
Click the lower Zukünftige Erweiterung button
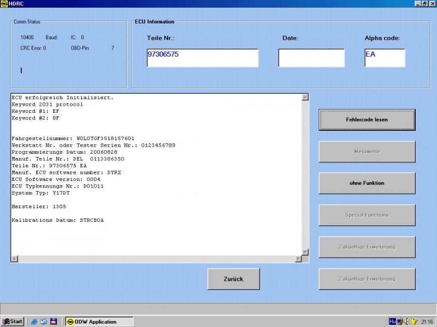pyautogui.click(x=367, y=279)
